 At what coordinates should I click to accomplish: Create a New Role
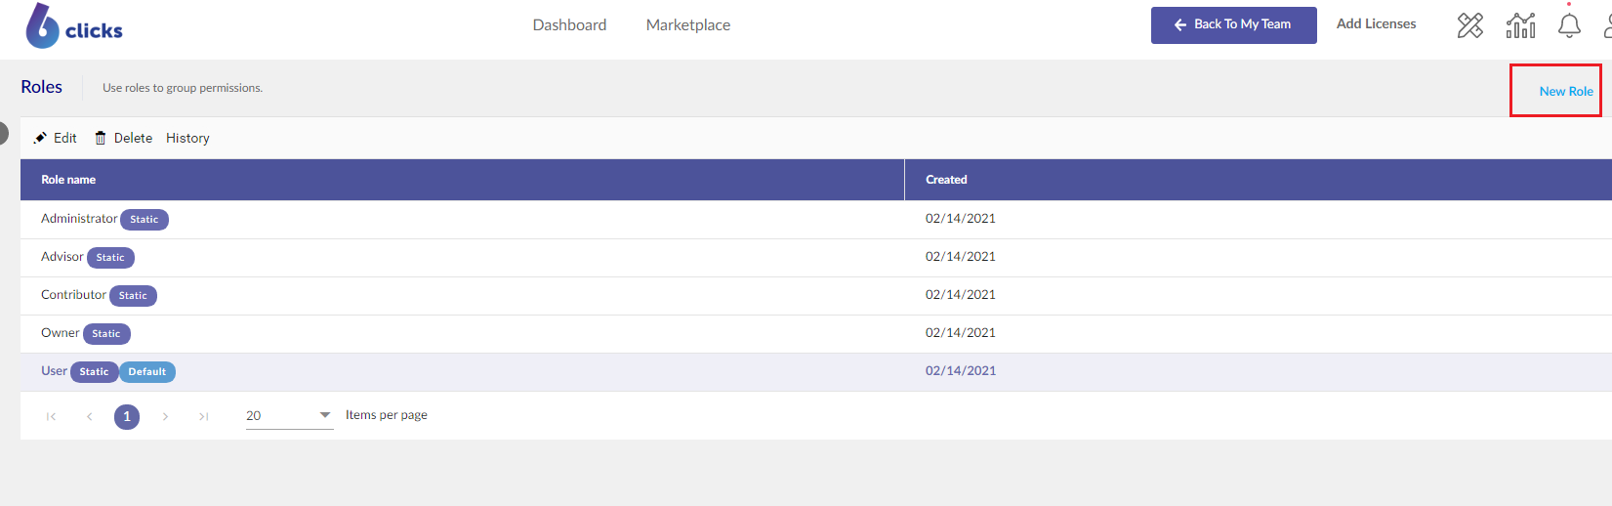tap(1566, 91)
